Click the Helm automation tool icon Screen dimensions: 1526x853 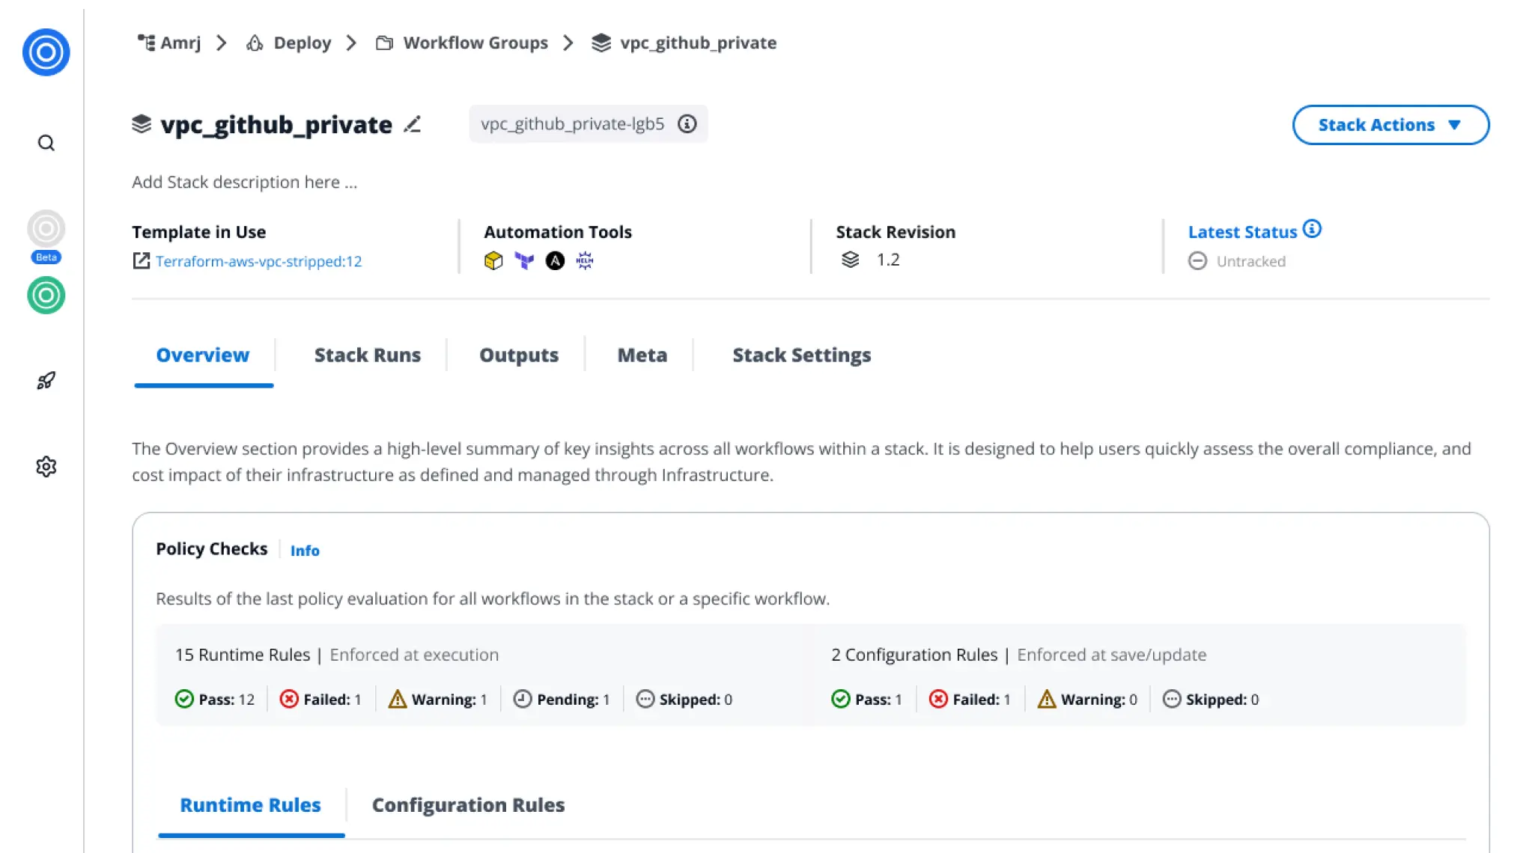pyautogui.click(x=585, y=260)
